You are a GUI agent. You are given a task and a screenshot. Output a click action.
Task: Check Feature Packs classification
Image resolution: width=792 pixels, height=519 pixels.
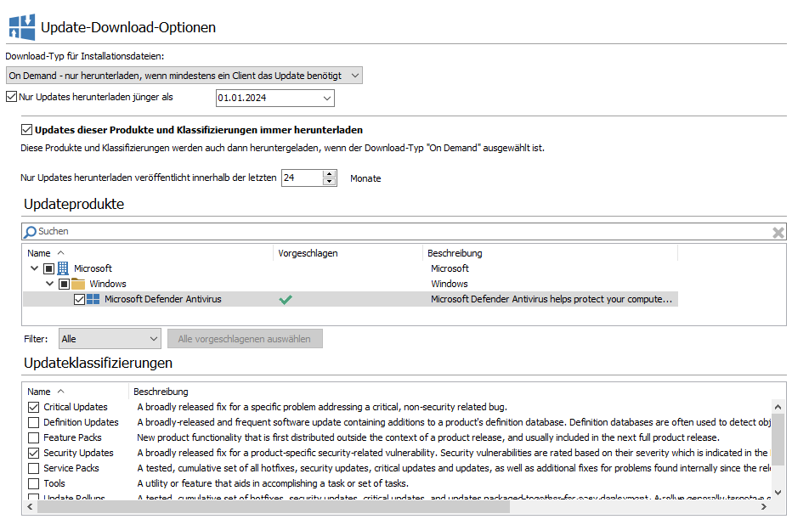pos(33,437)
